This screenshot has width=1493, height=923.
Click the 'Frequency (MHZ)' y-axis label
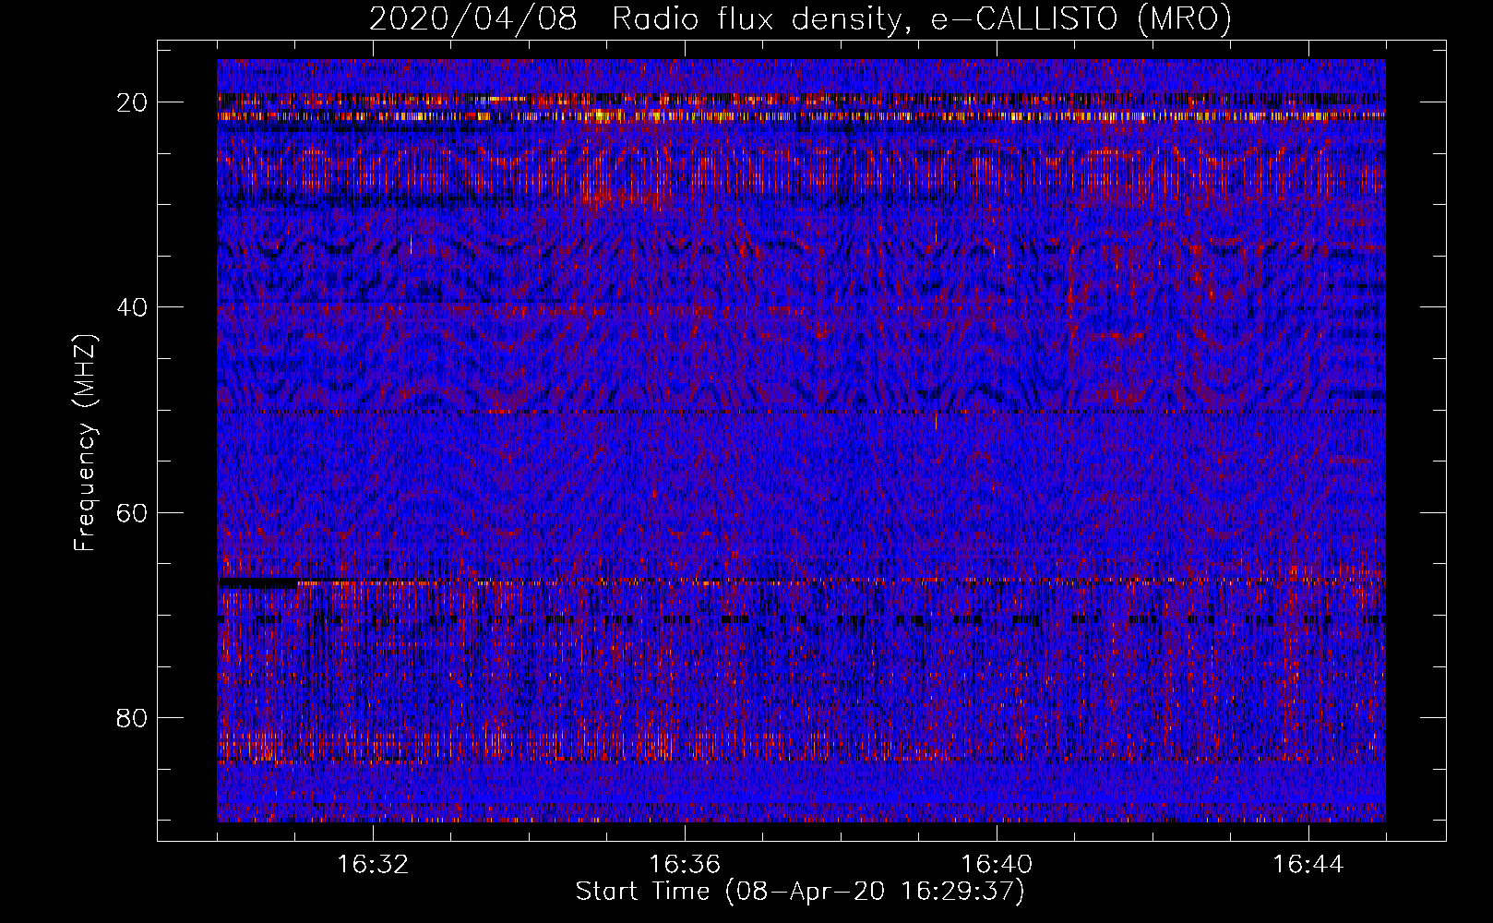85,443
